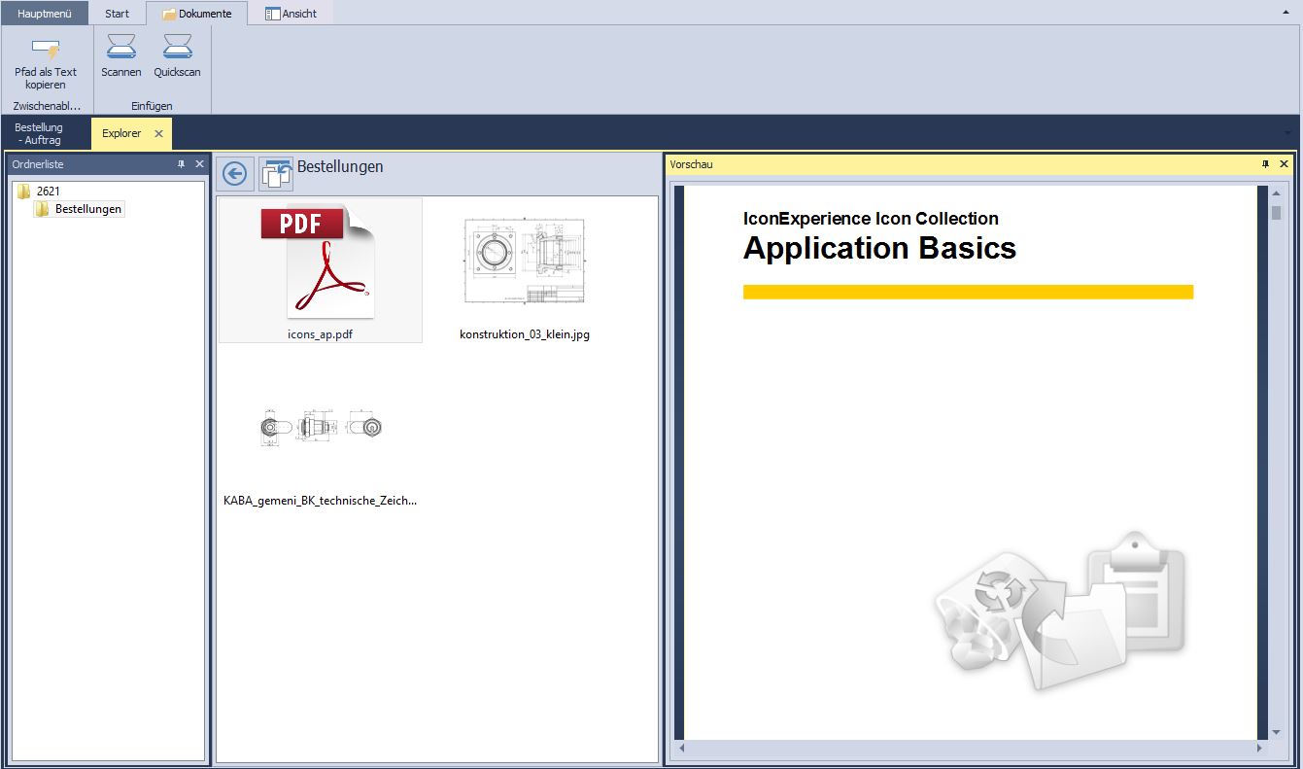
Task: Open the document tab list dropdown
Action: 1287,133
